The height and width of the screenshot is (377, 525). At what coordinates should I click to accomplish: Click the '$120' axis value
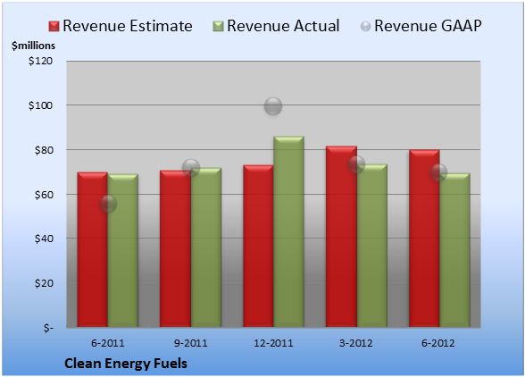pyautogui.click(x=40, y=61)
